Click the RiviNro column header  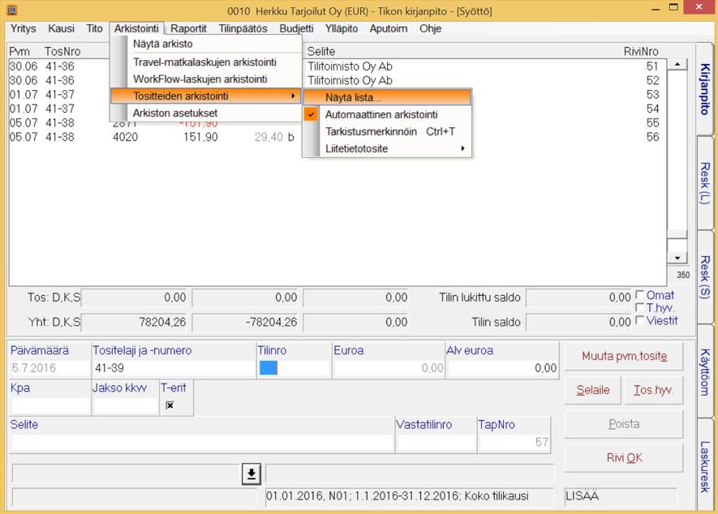[x=641, y=51]
